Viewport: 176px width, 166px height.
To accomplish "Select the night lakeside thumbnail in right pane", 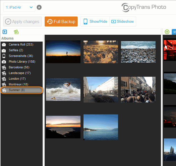I will (x=170, y=116).
